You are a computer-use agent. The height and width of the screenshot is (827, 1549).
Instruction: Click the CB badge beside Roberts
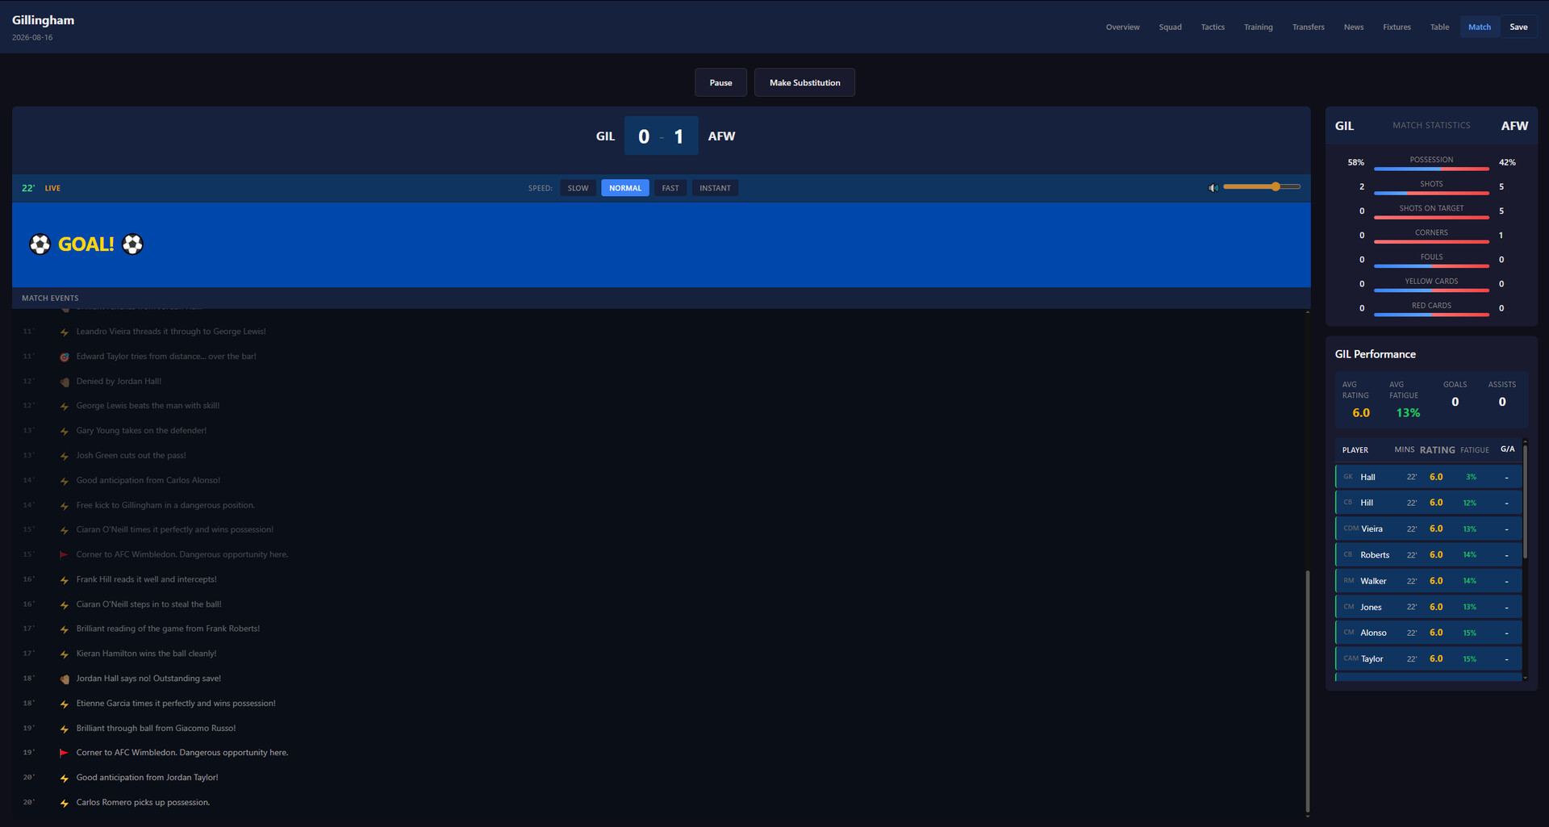tap(1347, 554)
